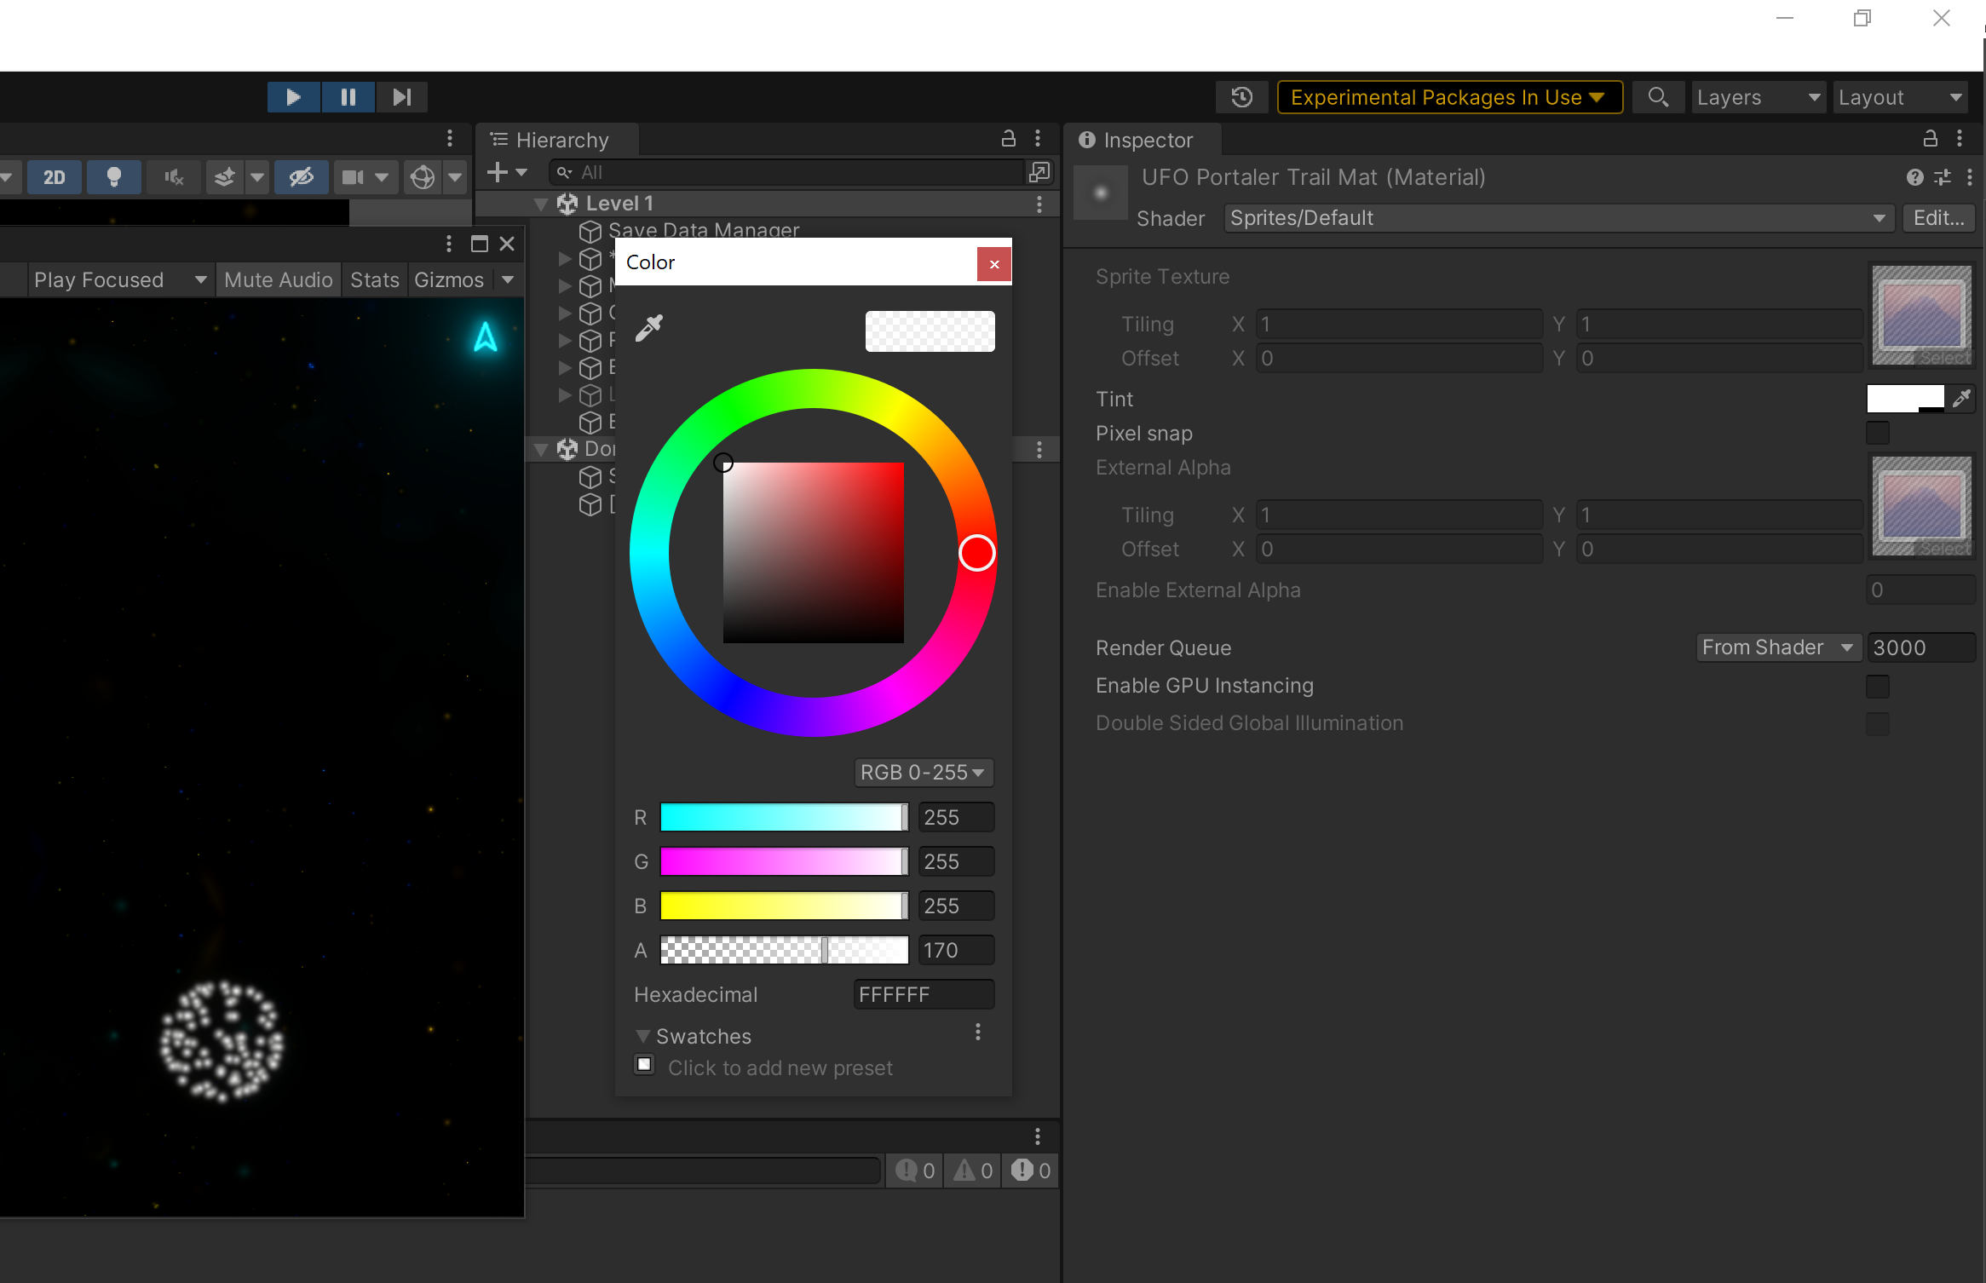Toggle 2D mode in the Scene view
Screen dimensions: 1986x1283
tap(55, 177)
